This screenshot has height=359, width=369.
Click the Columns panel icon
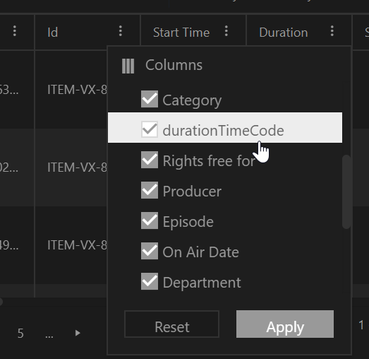[x=128, y=66]
